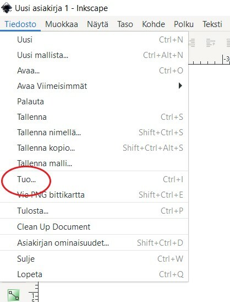Select Uusi mallista... entry

coord(94,55)
